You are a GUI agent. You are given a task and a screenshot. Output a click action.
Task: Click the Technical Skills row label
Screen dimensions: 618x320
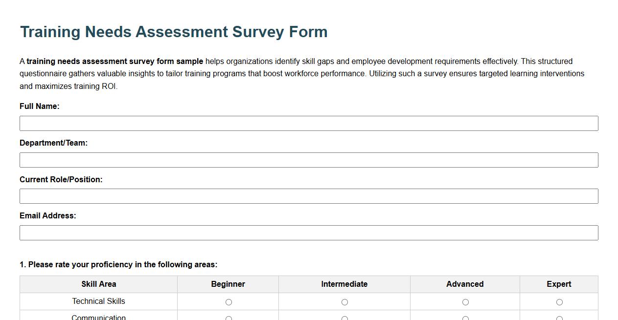click(x=98, y=301)
